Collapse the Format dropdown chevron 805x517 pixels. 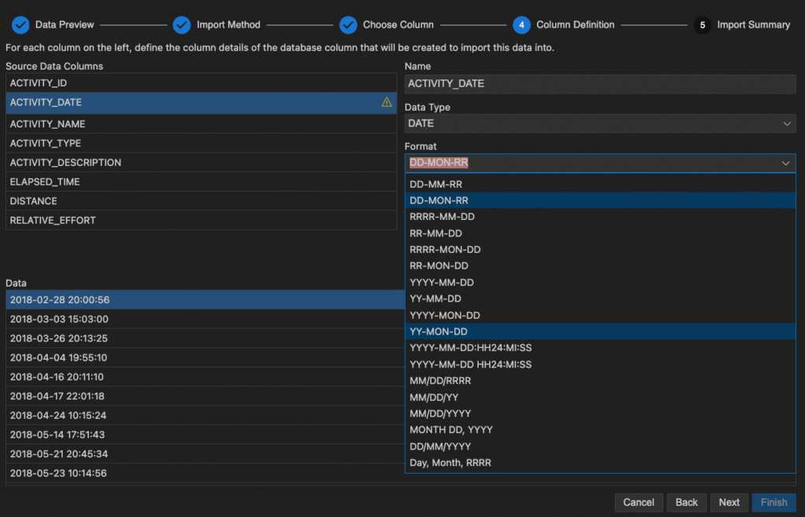785,163
